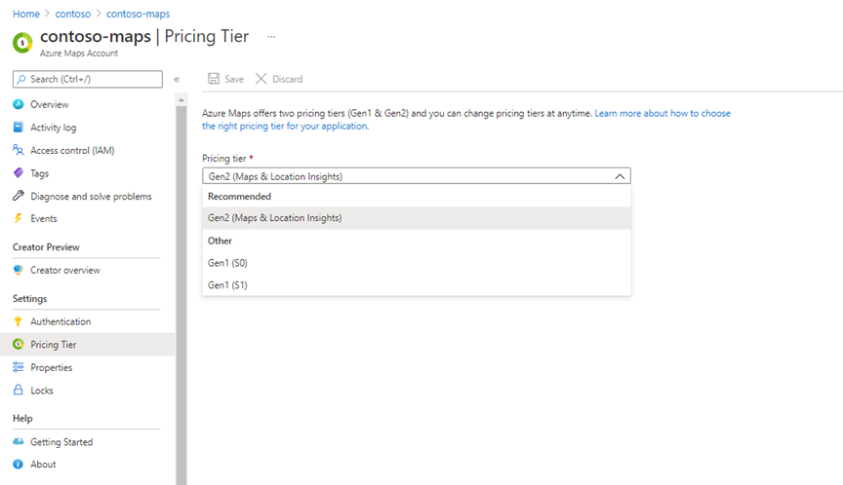Click the purple Tags icon
The image size is (843, 485).
pos(18,173)
